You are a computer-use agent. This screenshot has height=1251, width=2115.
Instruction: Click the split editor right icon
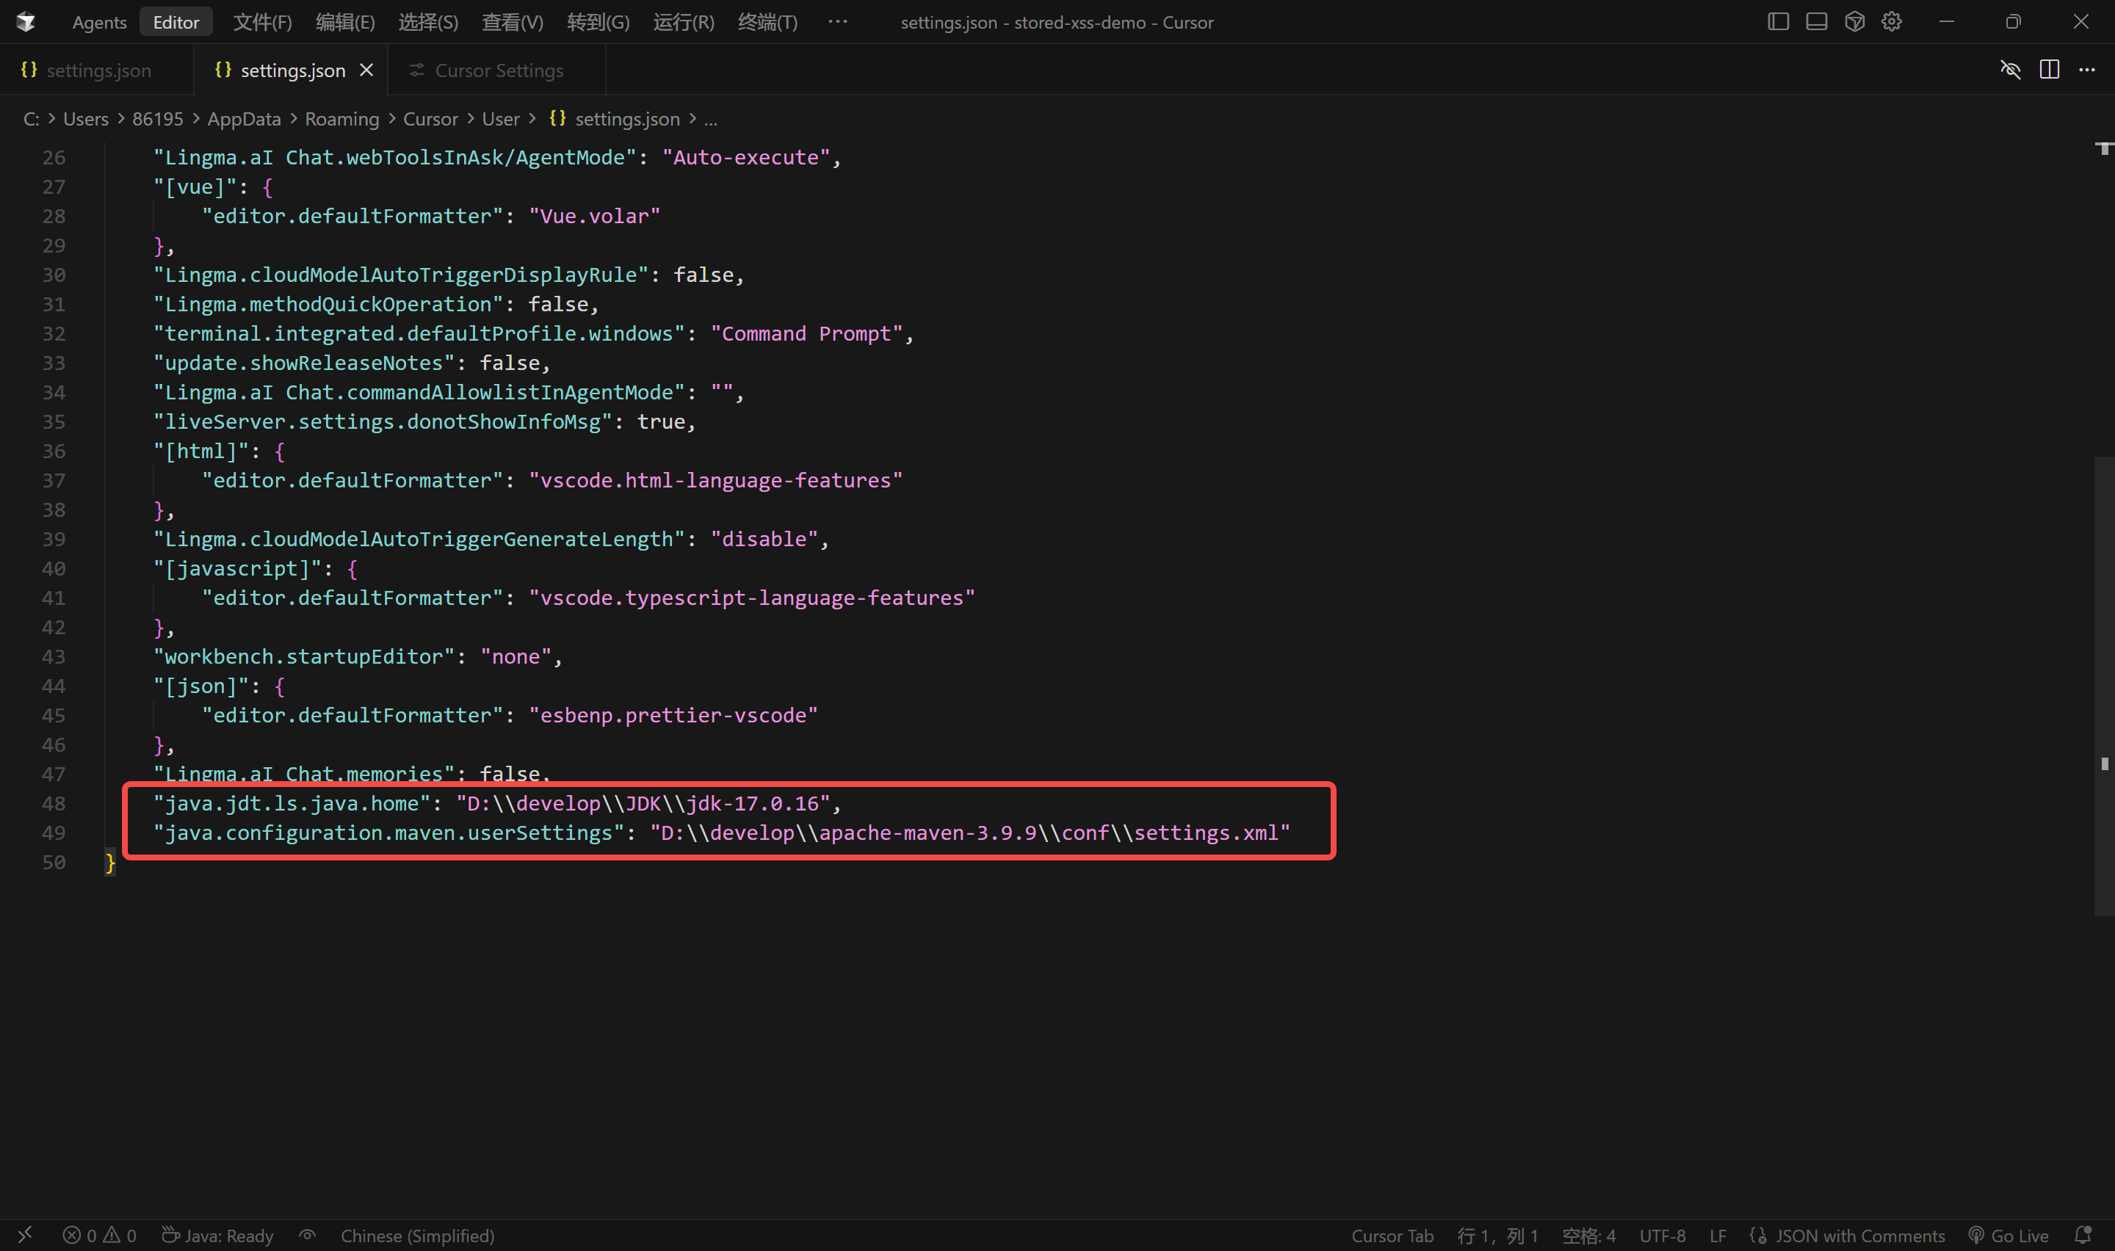(2049, 70)
